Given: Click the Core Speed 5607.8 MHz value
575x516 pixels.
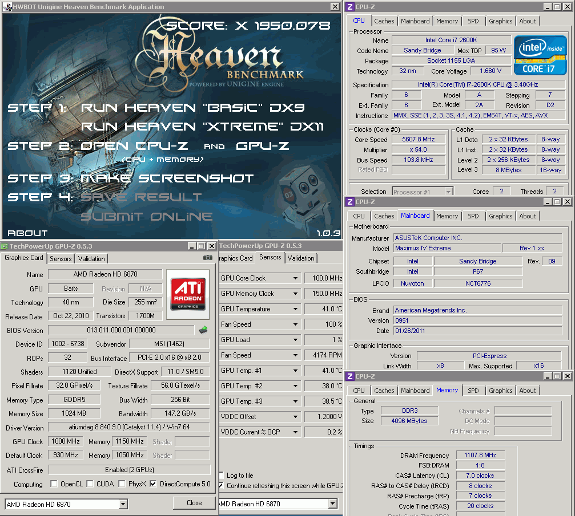Looking at the screenshot, I should point(419,139).
